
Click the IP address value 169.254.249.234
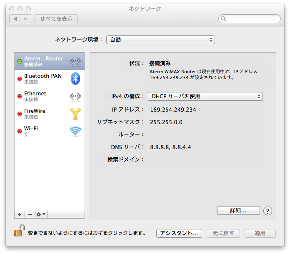(x=173, y=110)
